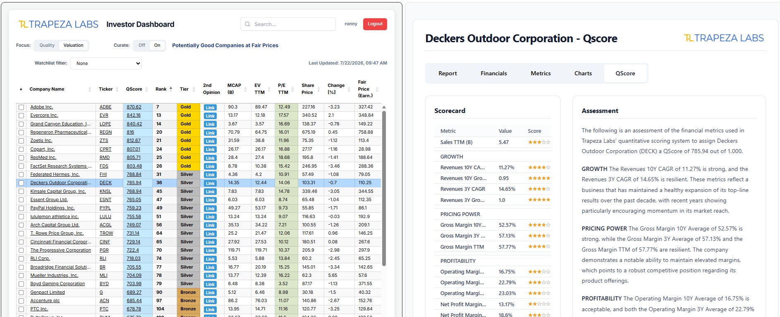Sort by QScore column arrows
The image size is (780, 317).
[x=146, y=89]
